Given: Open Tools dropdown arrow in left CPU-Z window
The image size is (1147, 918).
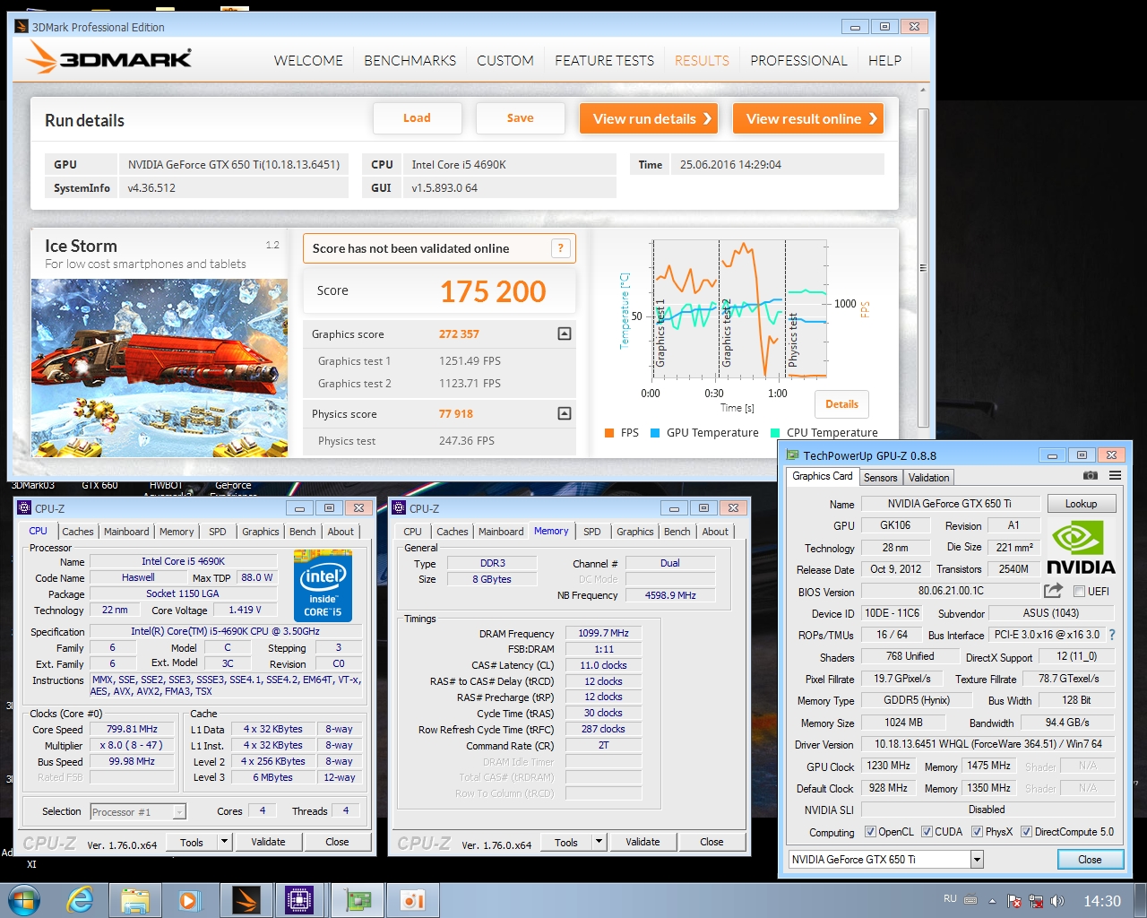Looking at the screenshot, I should (224, 842).
